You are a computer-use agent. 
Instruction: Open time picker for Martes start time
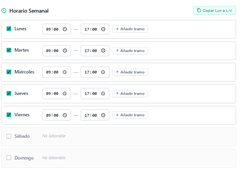(x=65, y=50)
